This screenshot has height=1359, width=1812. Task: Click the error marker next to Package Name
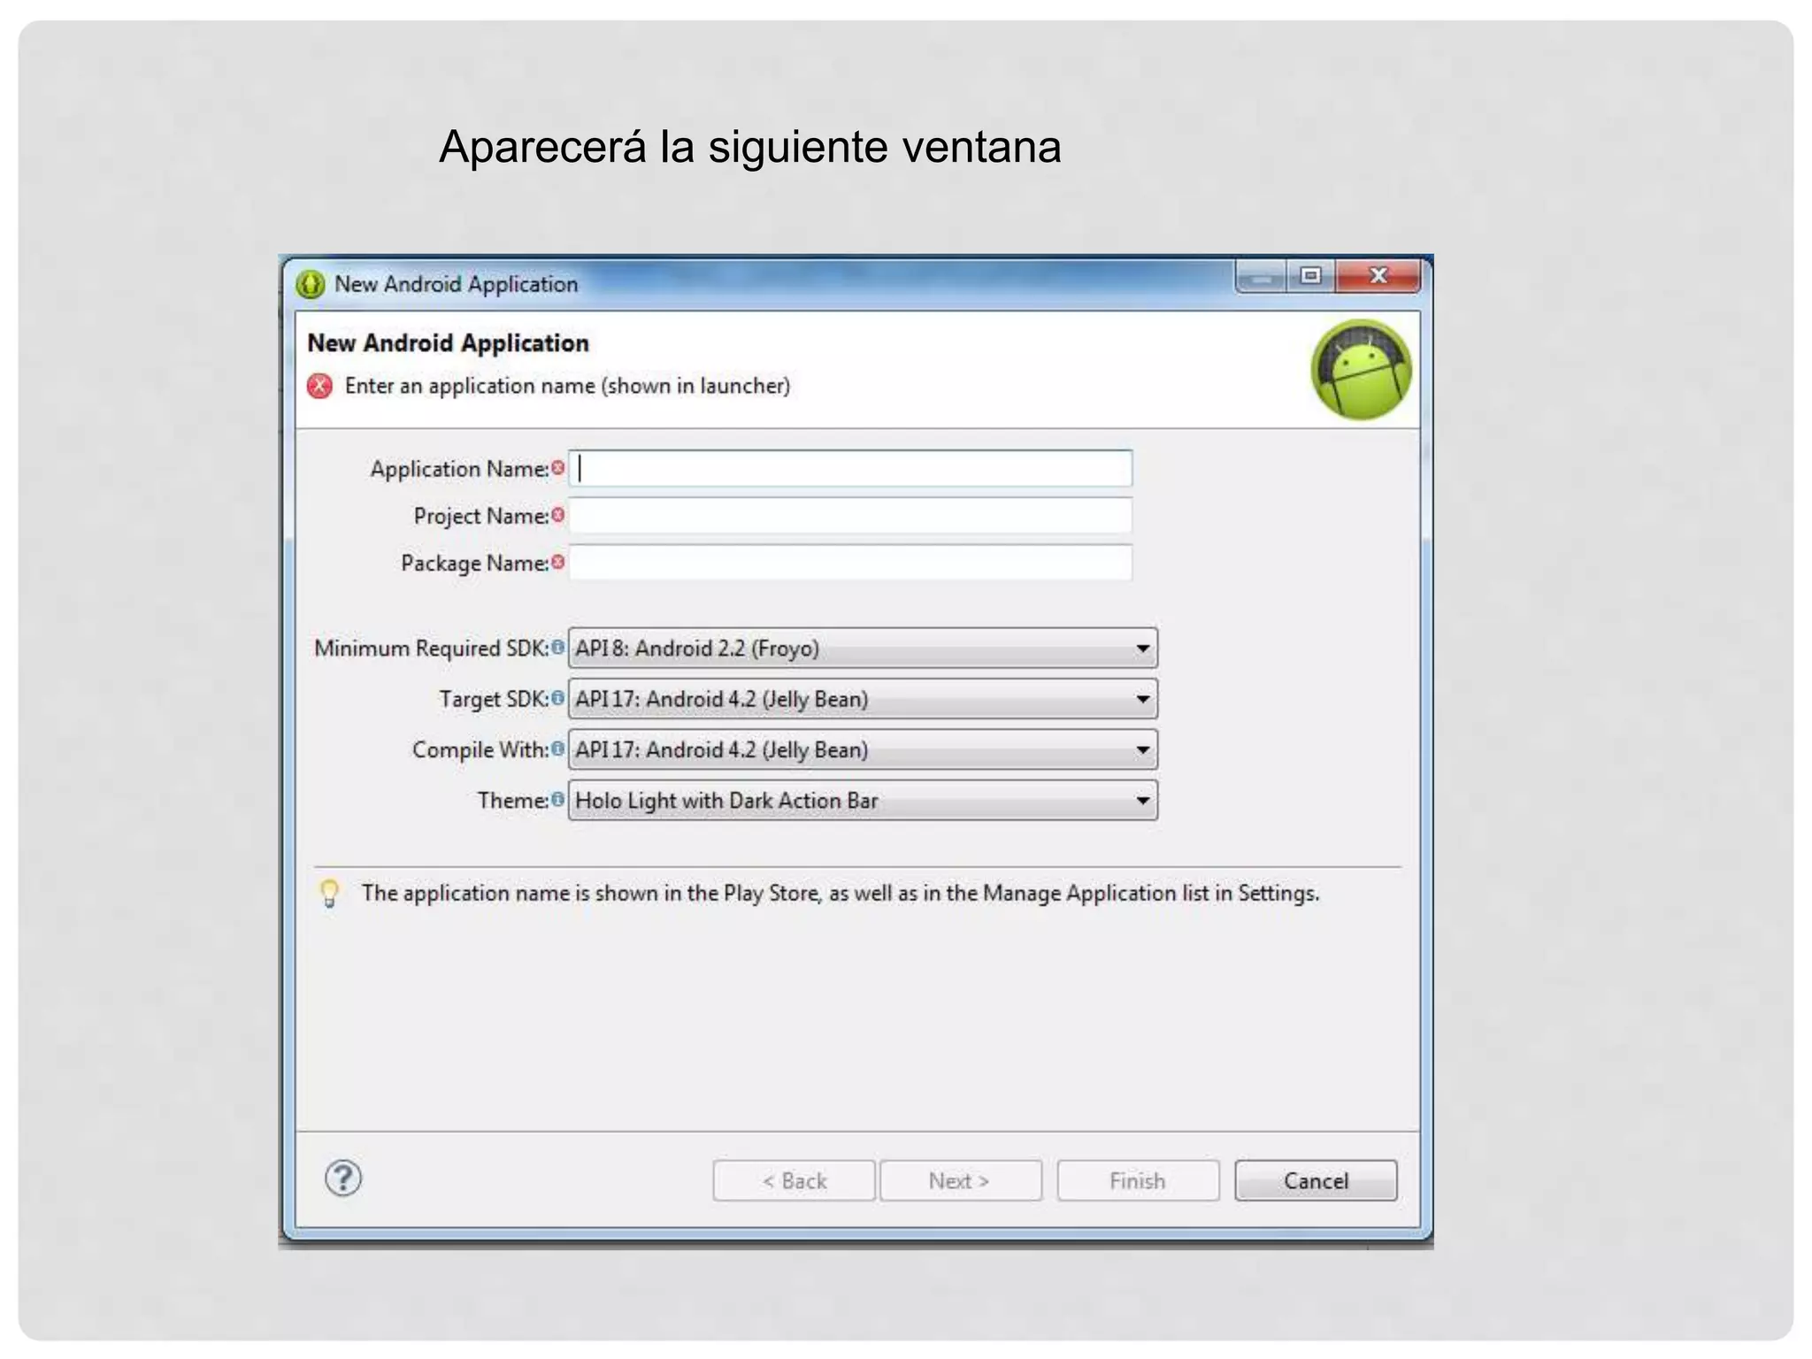click(x=557, y=561)
